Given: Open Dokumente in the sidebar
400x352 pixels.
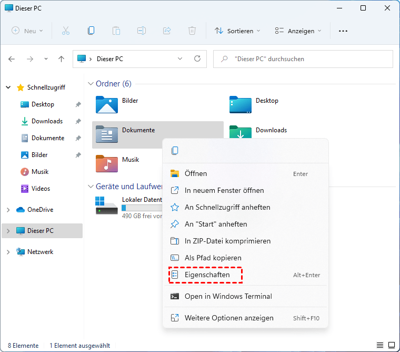Looking at the screenshot, I should pyautogui.click(x=48, y=138).
